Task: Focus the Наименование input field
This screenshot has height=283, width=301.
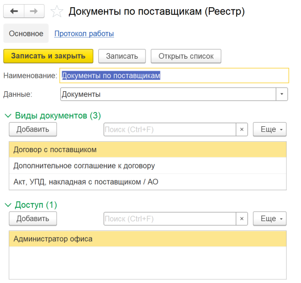Action: click(174, 76)
